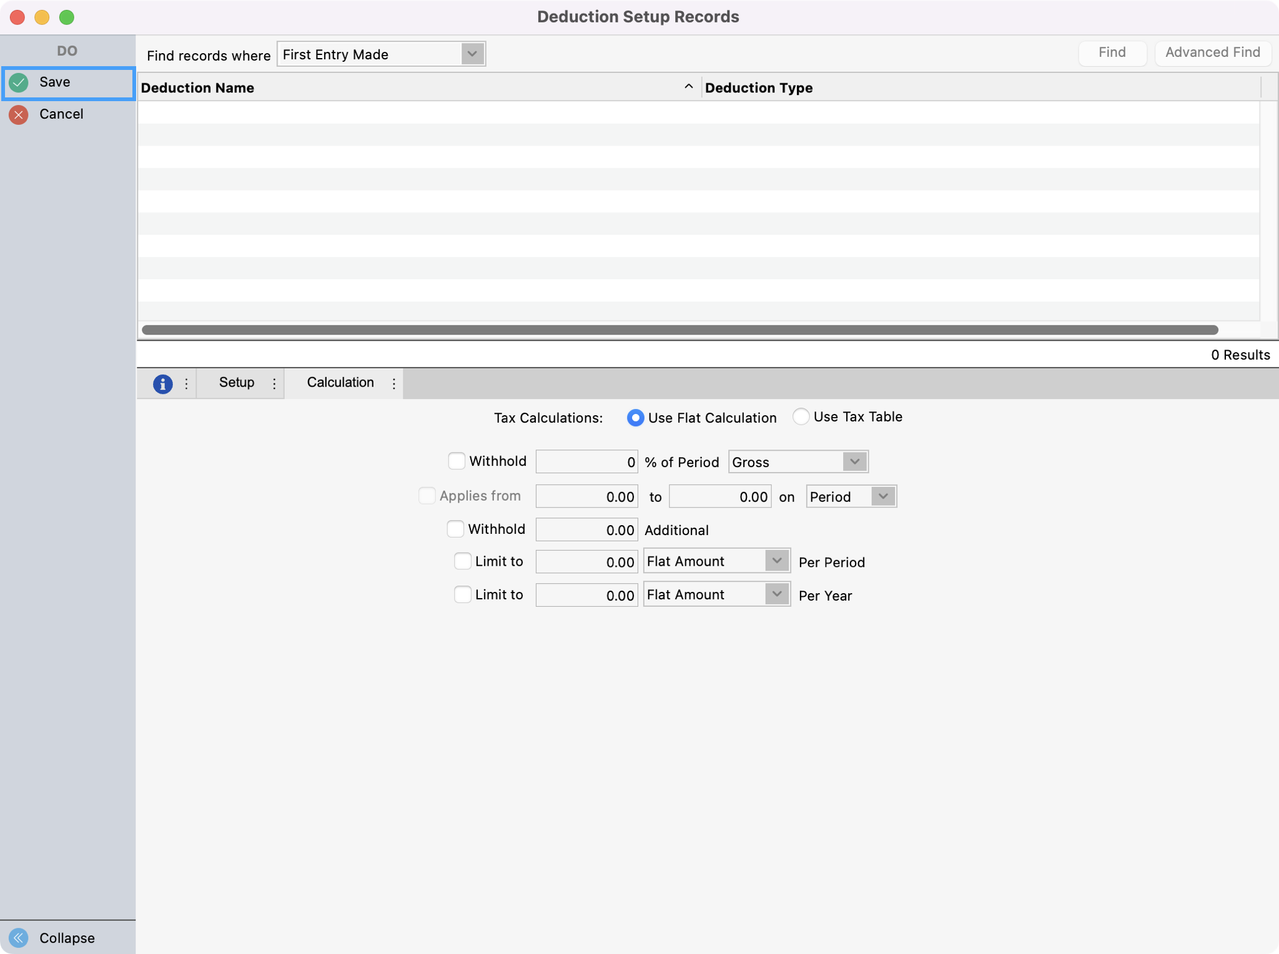Switch to the Setup tab
Viewport: 1279px width, 954px height.
tap(236, 383)
